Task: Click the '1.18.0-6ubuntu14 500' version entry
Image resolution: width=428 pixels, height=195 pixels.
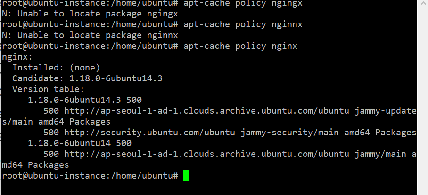Action: 80,143
